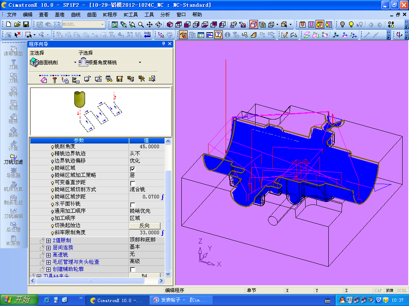Open the 文件 menu
This screenshot has height=306, width=409.
(12, 15)
